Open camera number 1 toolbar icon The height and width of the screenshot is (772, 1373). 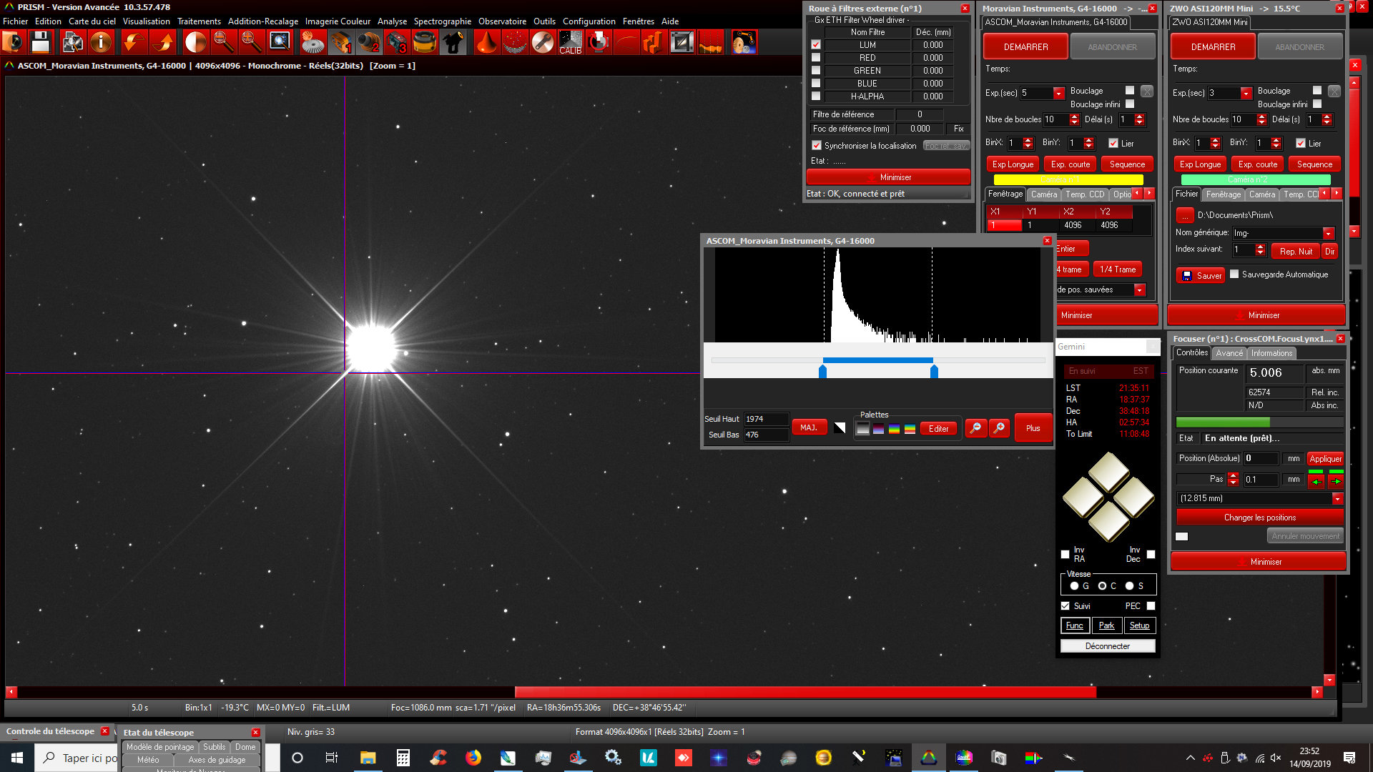point(341,43)
